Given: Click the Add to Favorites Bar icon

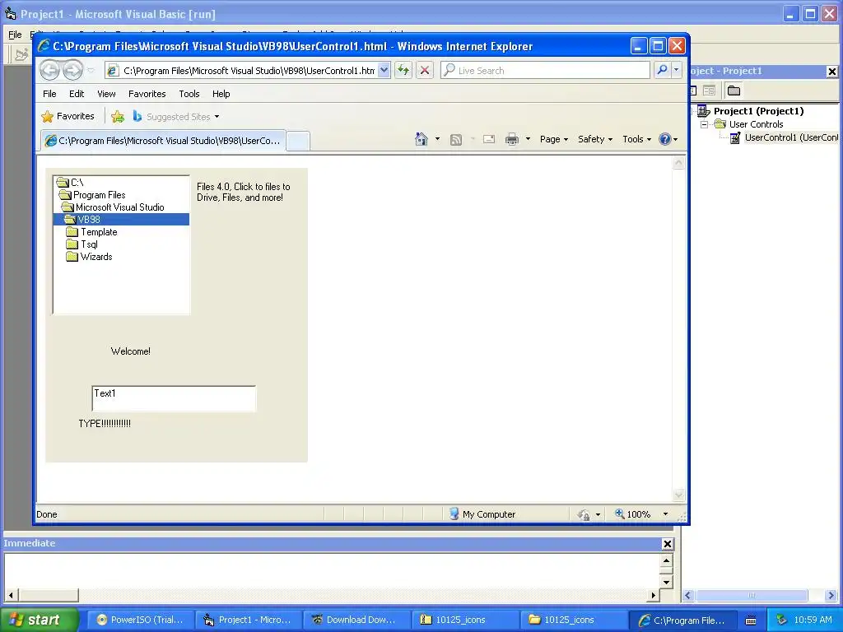Looking at the screenshot, I should click(118, 116).
